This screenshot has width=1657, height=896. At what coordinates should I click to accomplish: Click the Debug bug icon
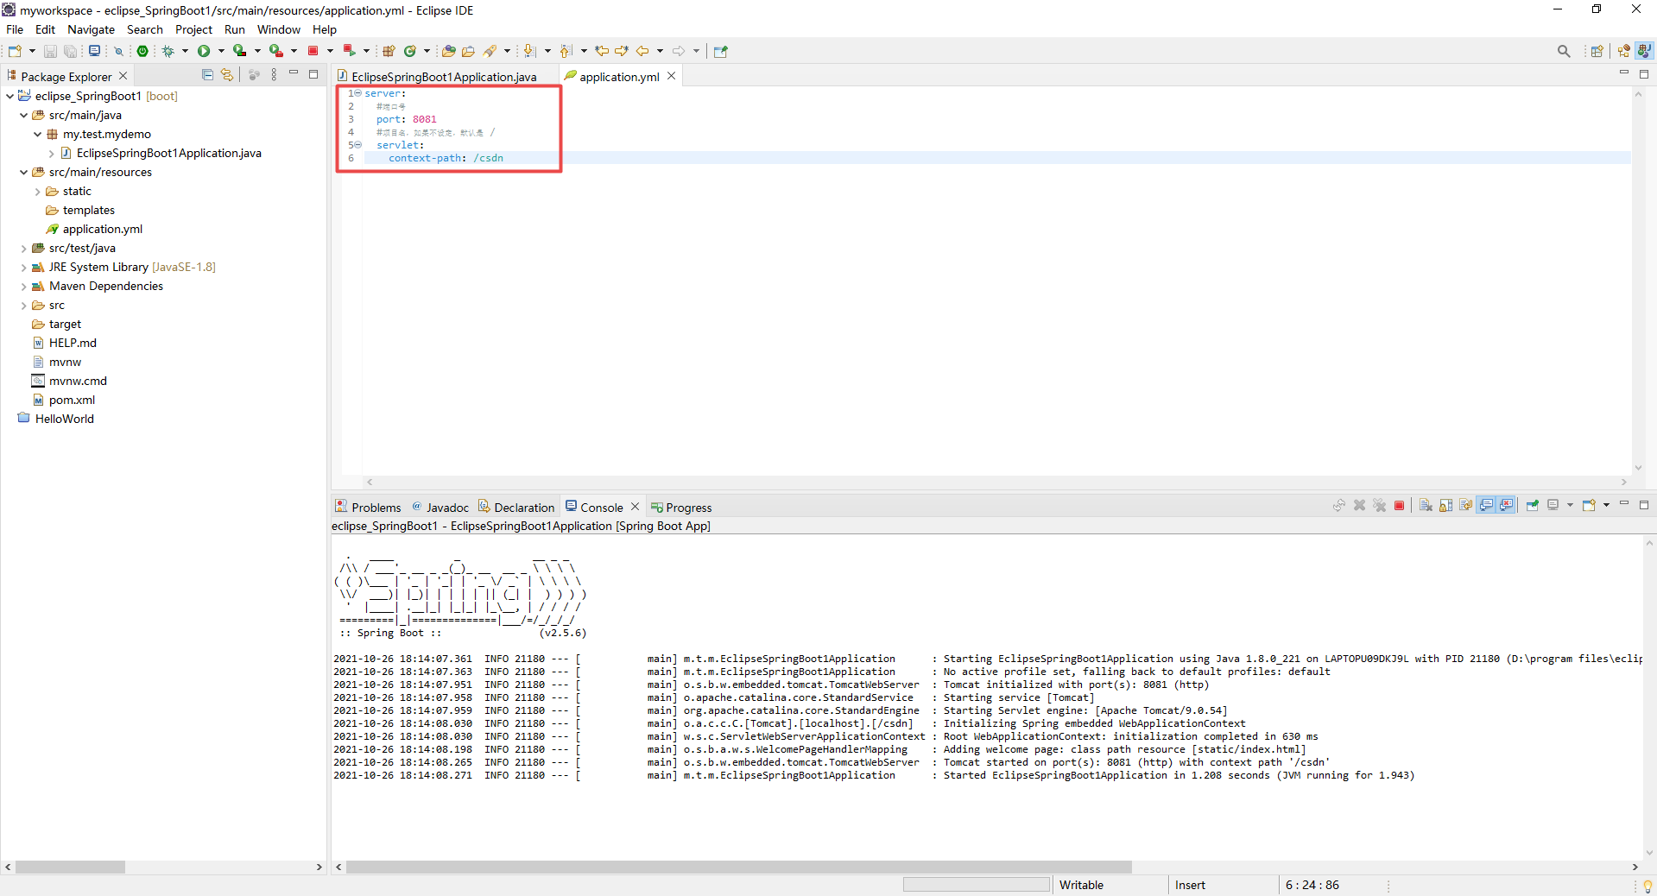(x=168, y=51)
